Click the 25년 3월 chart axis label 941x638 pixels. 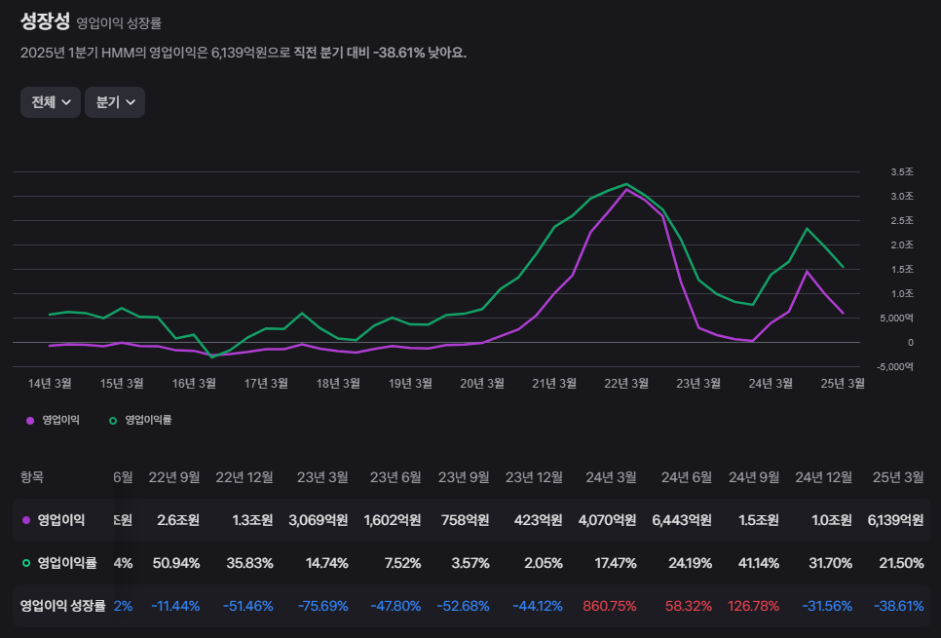click(x=843, y=383)
